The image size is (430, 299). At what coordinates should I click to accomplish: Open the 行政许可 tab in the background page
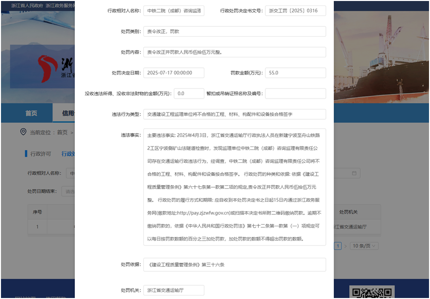[x=40, y=154]
